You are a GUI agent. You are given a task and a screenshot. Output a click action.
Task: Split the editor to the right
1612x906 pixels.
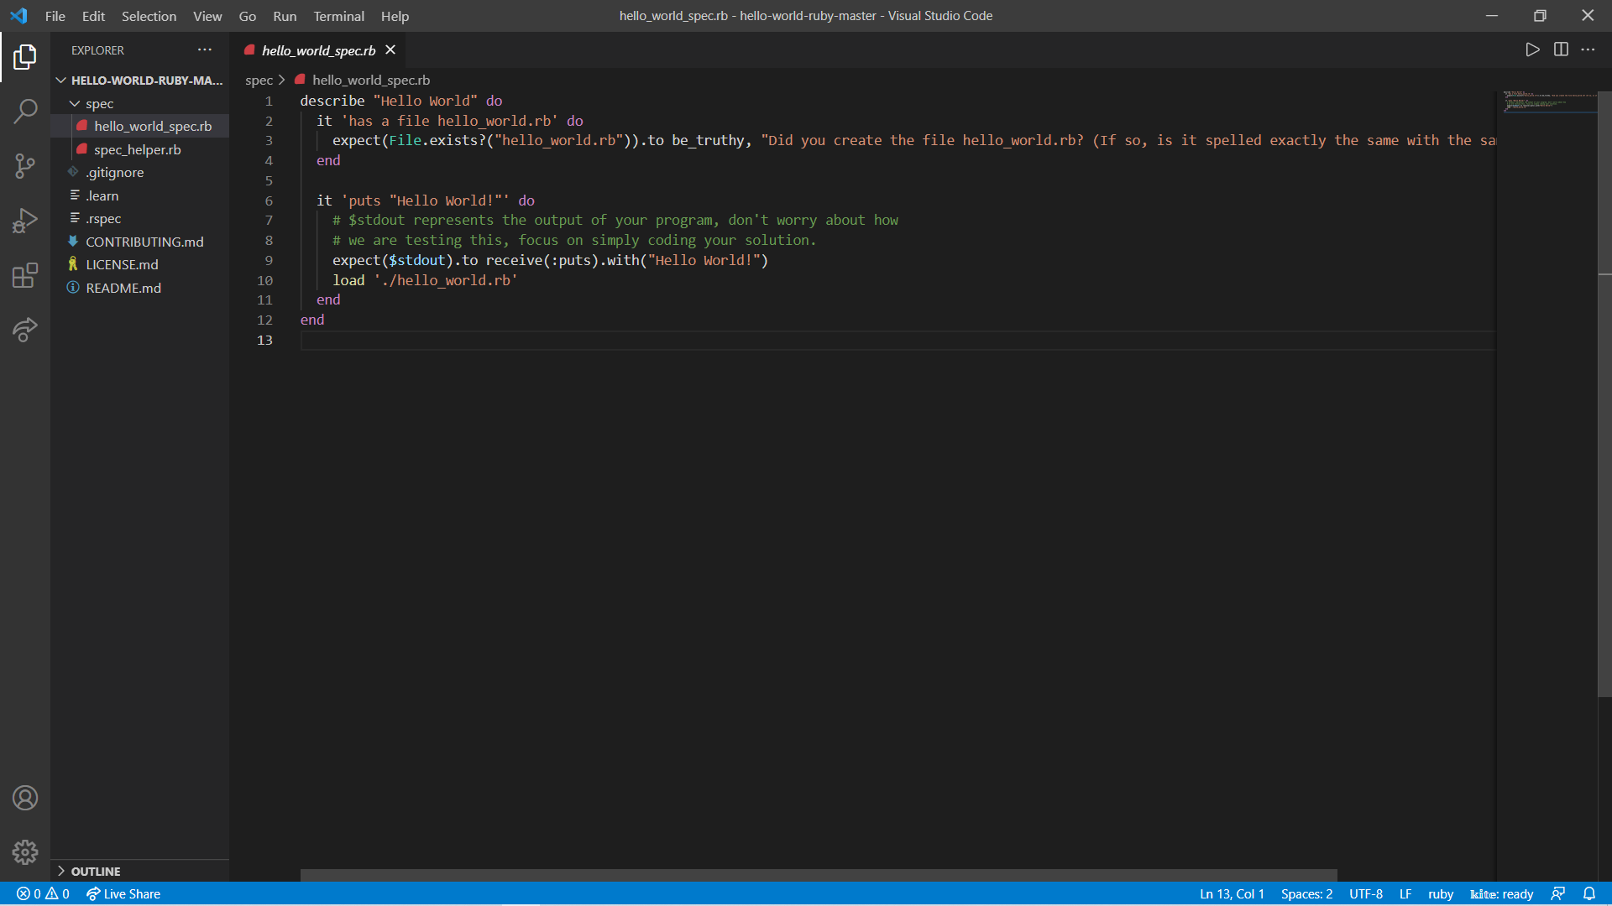click(x=1561, y=49)
